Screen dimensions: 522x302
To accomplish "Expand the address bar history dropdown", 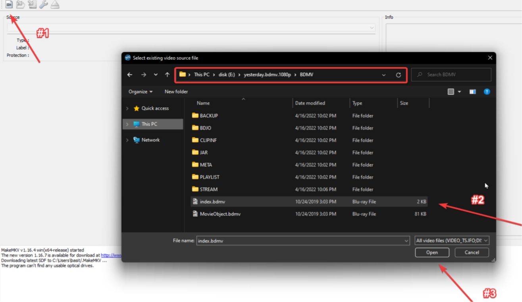I will click(383, 74).
